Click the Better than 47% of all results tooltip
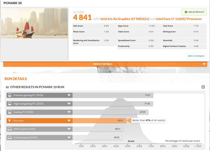 148,120
